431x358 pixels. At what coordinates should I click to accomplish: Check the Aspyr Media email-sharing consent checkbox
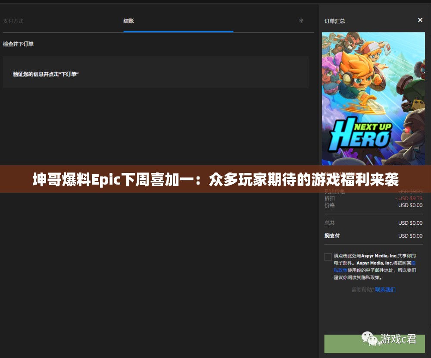(328, 257)
